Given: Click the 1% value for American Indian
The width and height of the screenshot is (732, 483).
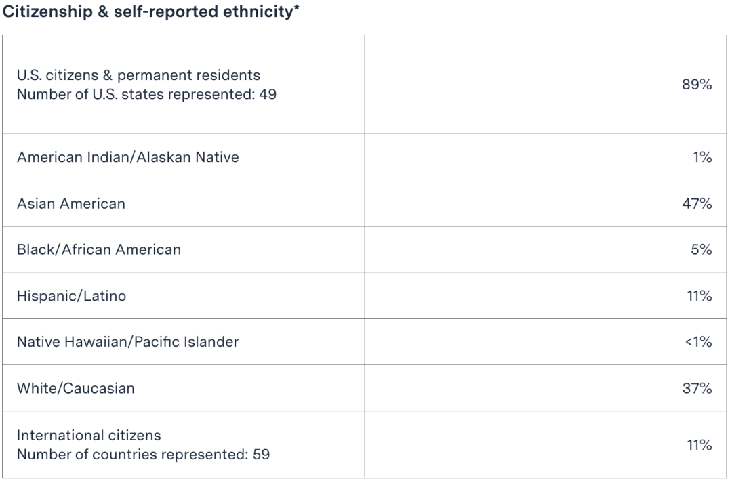Looking at the screenshot, I should click(703, 157).
